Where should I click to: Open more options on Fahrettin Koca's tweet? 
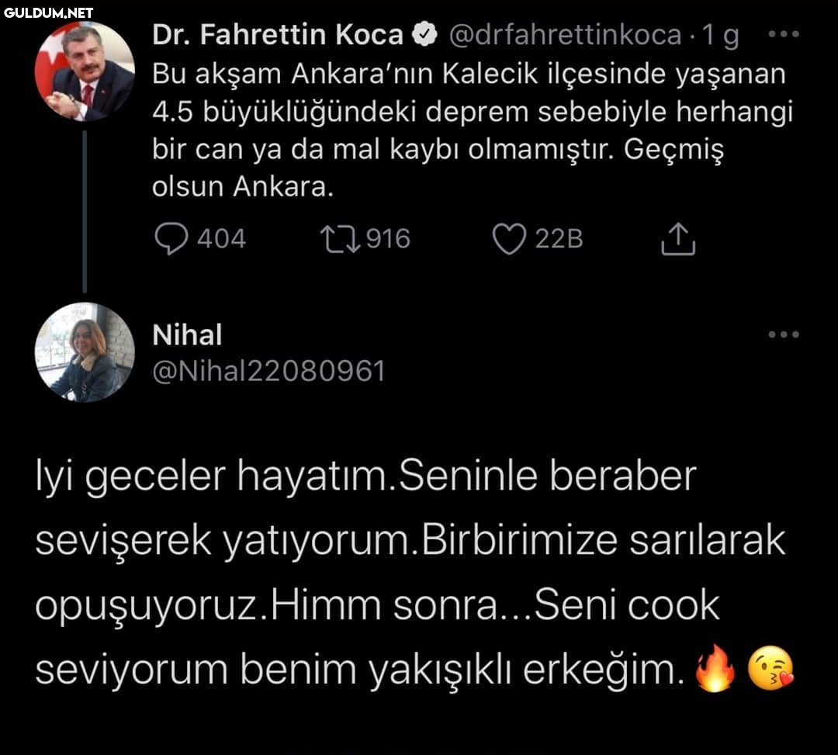click(783, 35)
